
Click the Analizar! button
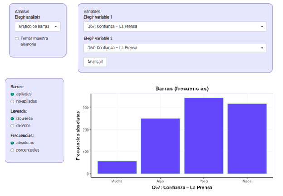pos(95,62)
